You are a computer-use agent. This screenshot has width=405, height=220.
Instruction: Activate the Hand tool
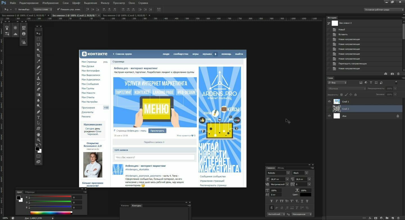click(x=39, y=134)
